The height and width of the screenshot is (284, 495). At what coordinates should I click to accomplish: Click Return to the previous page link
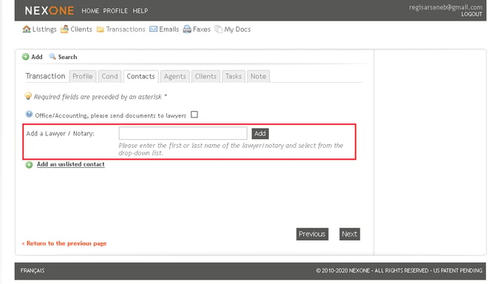click(64, 243)
